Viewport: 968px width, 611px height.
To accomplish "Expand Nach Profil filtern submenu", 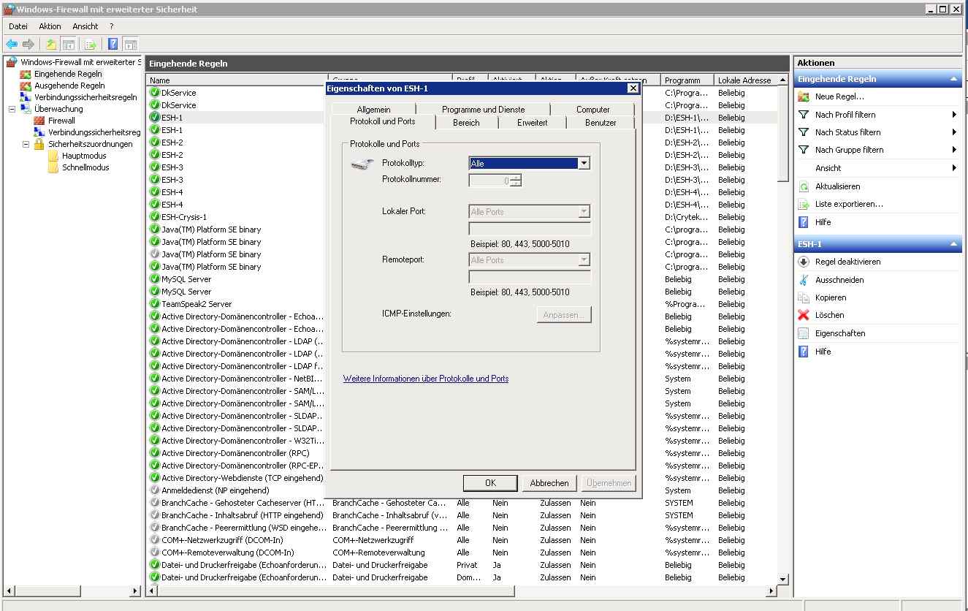I will tap(954, 115).
